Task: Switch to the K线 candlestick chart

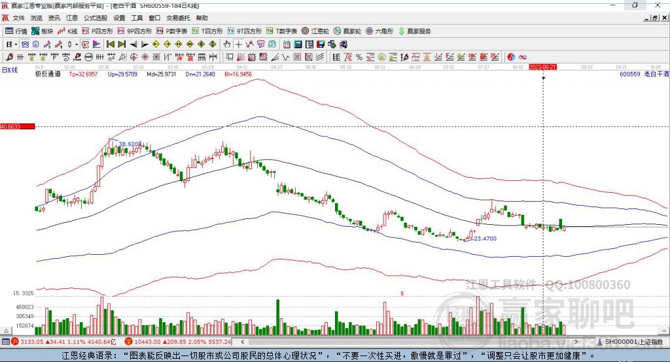Action: click(67, 31)
